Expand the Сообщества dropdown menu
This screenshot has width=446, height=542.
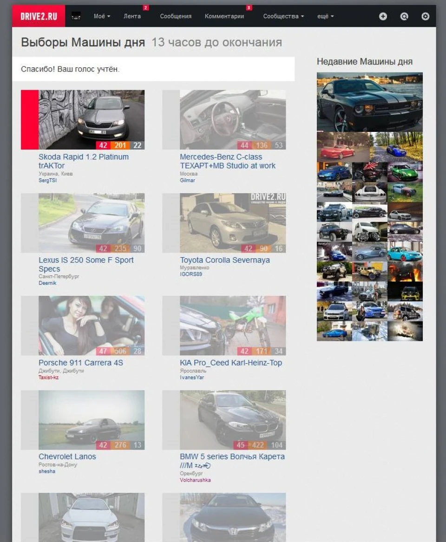(x=283, y=16)
